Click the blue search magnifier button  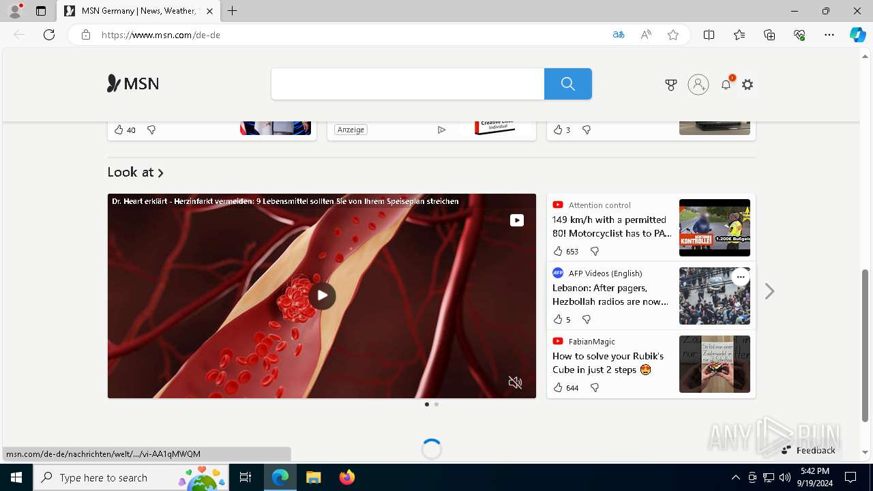pos(567,84)
